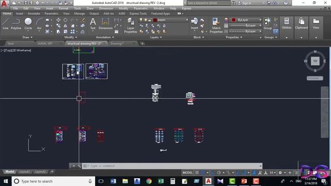Expand the Annotation panel
This screenshot has width=331, height=186.
[x=105, y=37]
